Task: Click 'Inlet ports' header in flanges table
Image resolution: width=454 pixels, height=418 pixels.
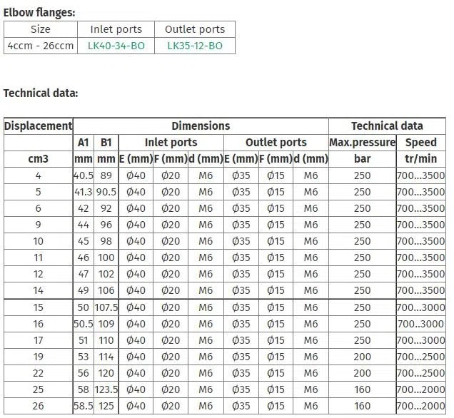Action: 116,29
